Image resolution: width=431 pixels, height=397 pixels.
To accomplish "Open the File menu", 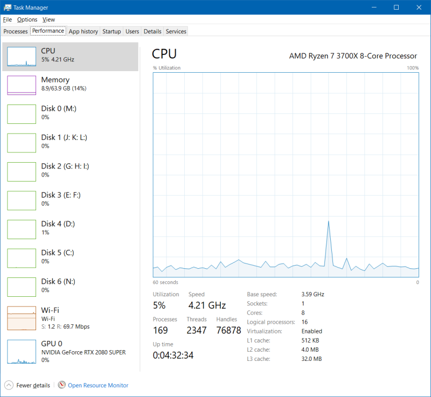I will [8, 19].
